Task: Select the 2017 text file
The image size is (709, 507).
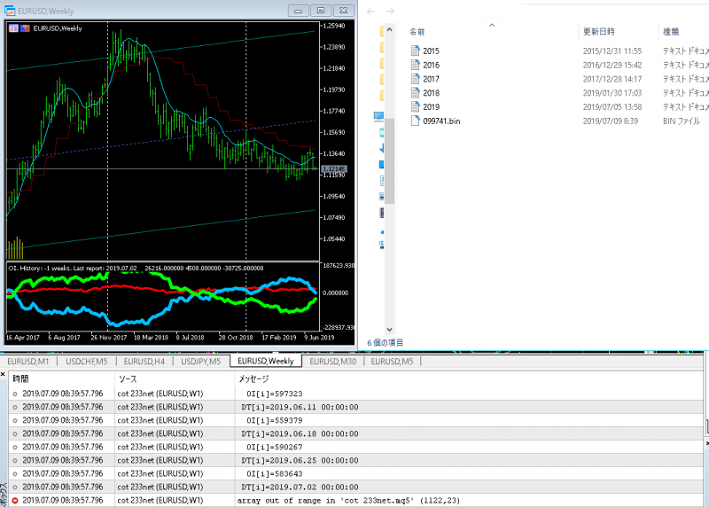Action: coord(431,79)
